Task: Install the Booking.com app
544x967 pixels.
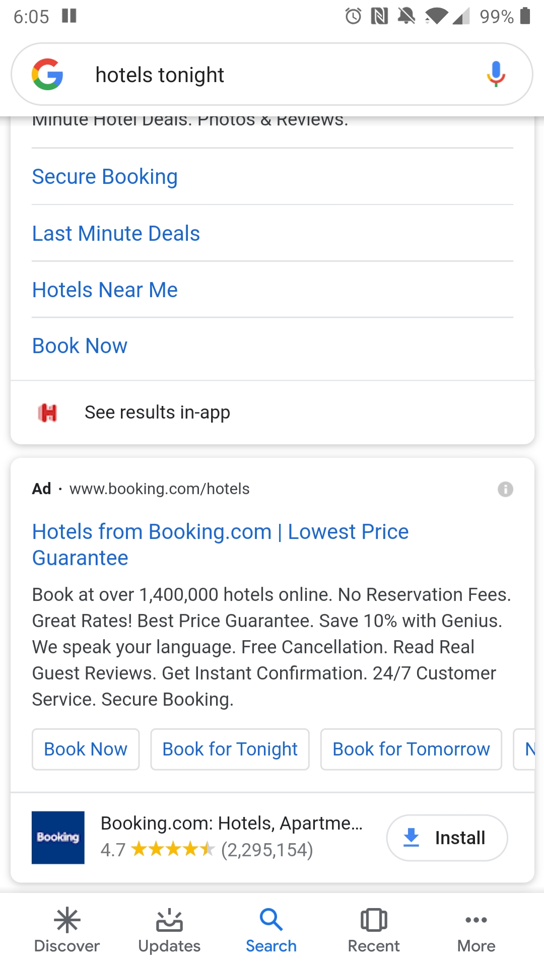Action: pyautogui.click(x=447, y=838)
